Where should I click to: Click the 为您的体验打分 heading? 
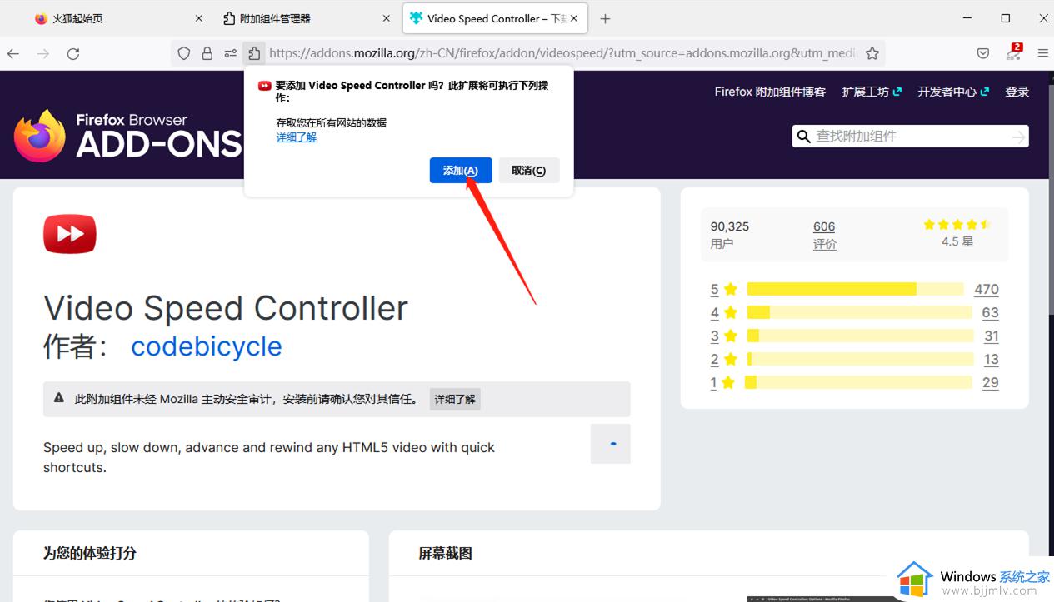coord(90,553)
